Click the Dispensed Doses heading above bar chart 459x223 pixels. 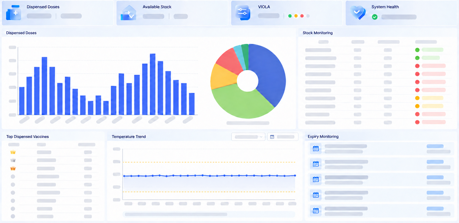(21, 33)
